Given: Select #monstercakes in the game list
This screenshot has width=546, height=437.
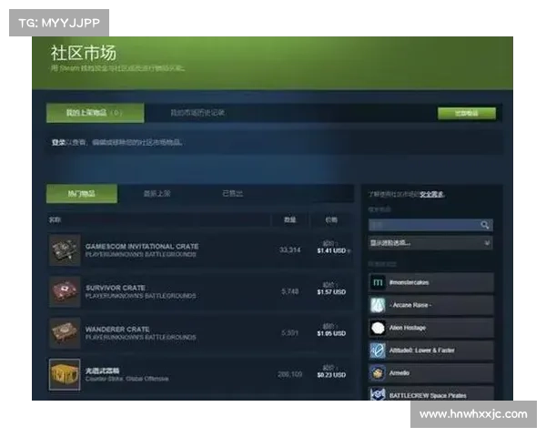Looking at the screenshot, I should point(430,282).
